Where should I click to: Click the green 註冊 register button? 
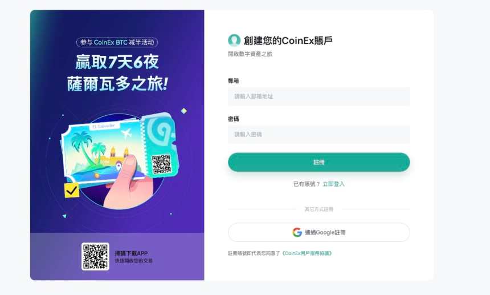coord(318,162)
